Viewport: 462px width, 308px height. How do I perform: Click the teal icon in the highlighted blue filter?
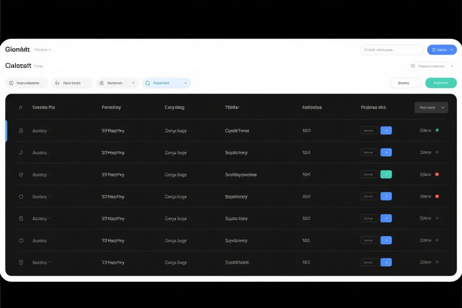(147, 83)
